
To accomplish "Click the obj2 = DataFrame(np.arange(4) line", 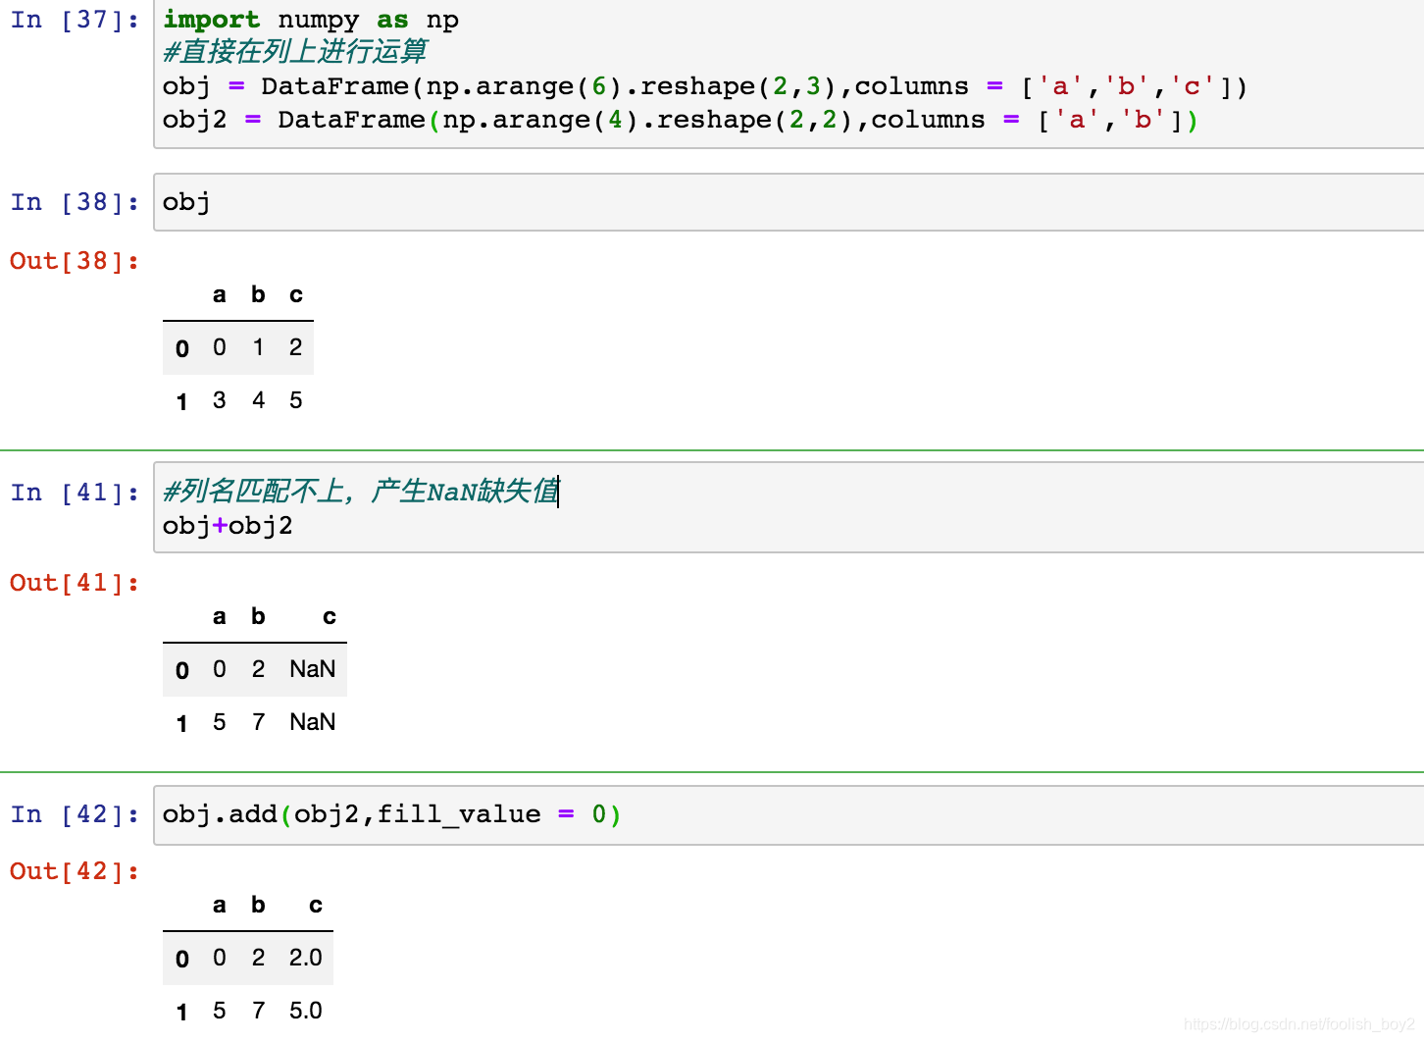I will [681, 120].
